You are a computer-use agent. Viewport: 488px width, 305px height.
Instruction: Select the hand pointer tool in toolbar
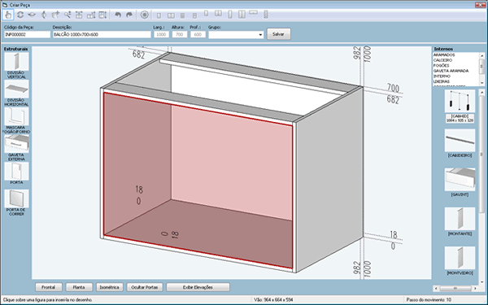coord(8,15)
